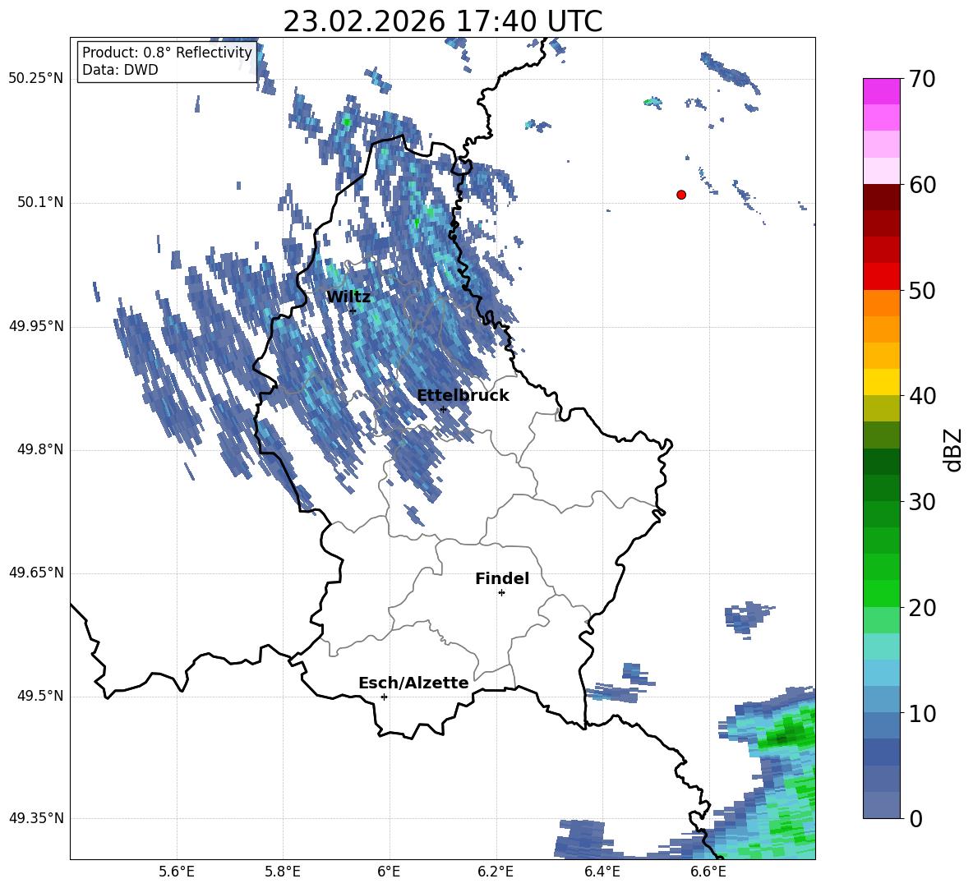Pick the bright red colorbar segment above 50
Viewport: 973px width, 888px height.
882,277
